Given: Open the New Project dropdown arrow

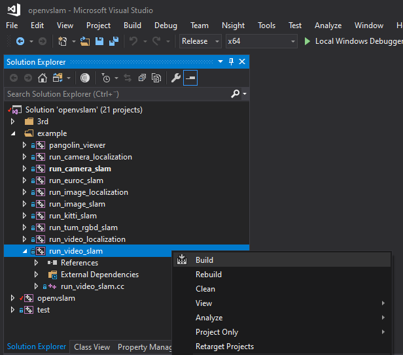Looking at the screenshot, I should [x=73, y=41].
